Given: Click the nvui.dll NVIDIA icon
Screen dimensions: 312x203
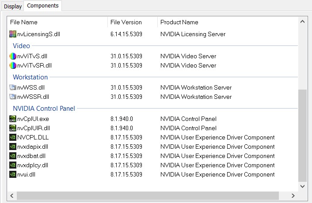Looking at the screenshot, I should coord(13,175).
